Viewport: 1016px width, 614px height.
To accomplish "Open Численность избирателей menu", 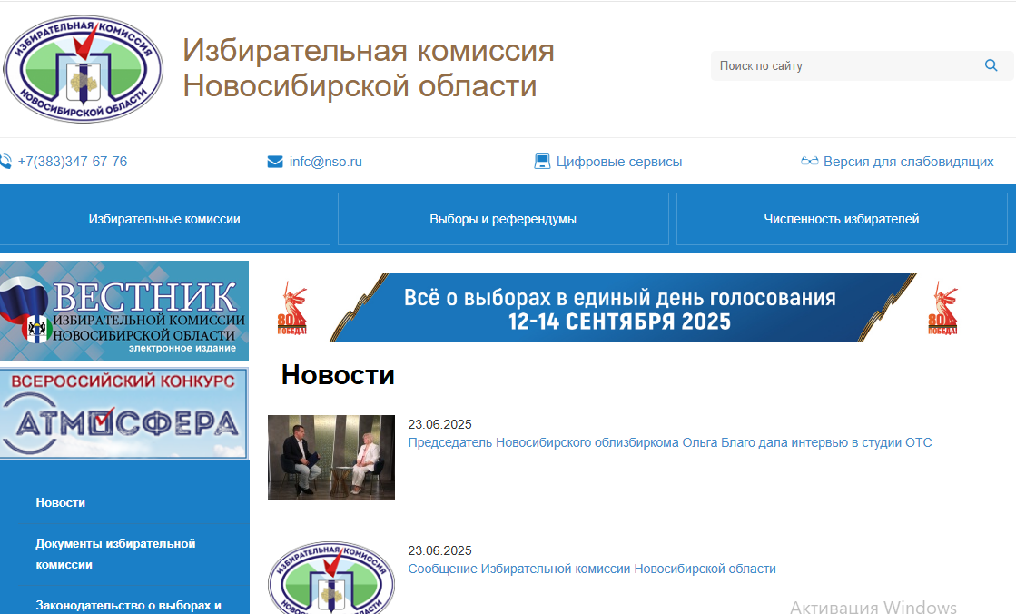I will 841,219.
